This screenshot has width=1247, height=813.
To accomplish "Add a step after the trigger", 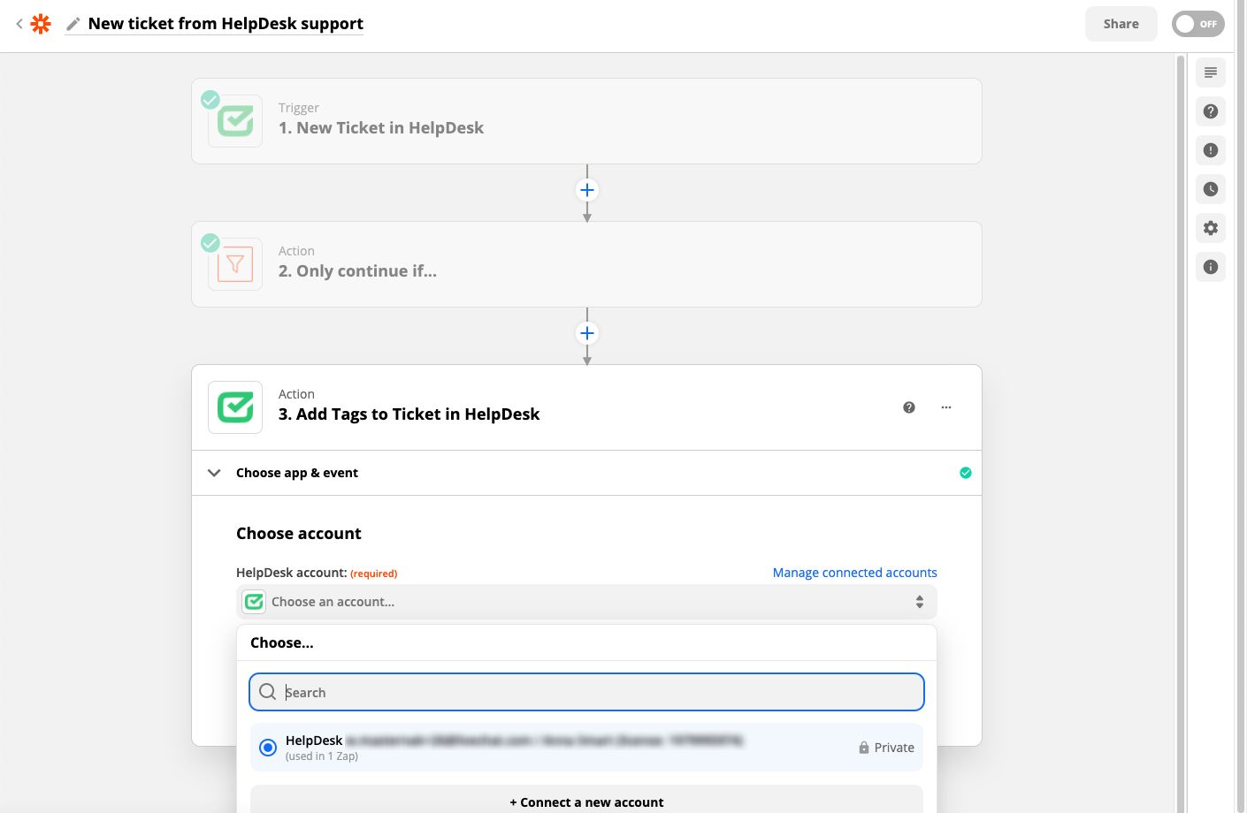I will coord(586,190).
